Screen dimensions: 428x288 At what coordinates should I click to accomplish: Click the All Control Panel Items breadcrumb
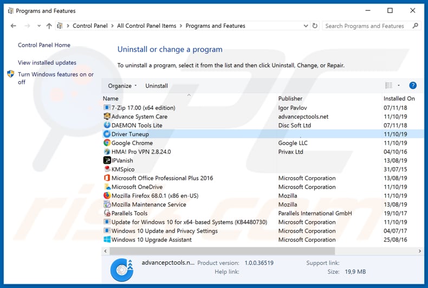[x=147, y=26]
